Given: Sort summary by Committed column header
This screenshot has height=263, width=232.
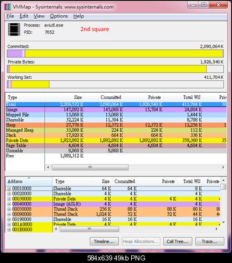Looking at the screenshot, I should (x=104, y=97).
